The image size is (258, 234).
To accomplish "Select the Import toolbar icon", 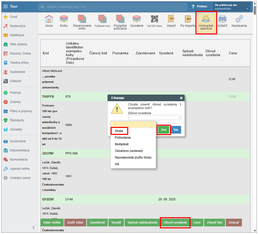I will 171,19.
